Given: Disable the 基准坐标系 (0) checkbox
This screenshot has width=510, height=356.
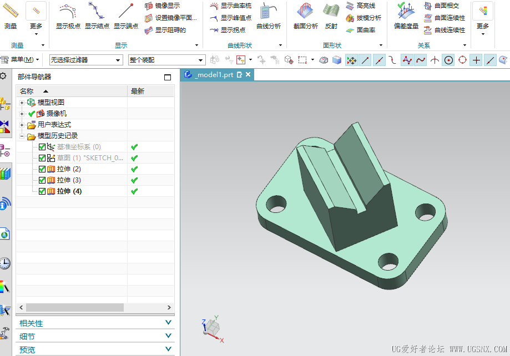Looking at the screenshot, I should 42,147.
